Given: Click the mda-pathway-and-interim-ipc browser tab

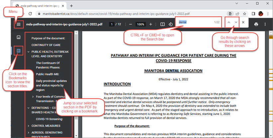Looking at the screenshot, I should coord(40,6).
